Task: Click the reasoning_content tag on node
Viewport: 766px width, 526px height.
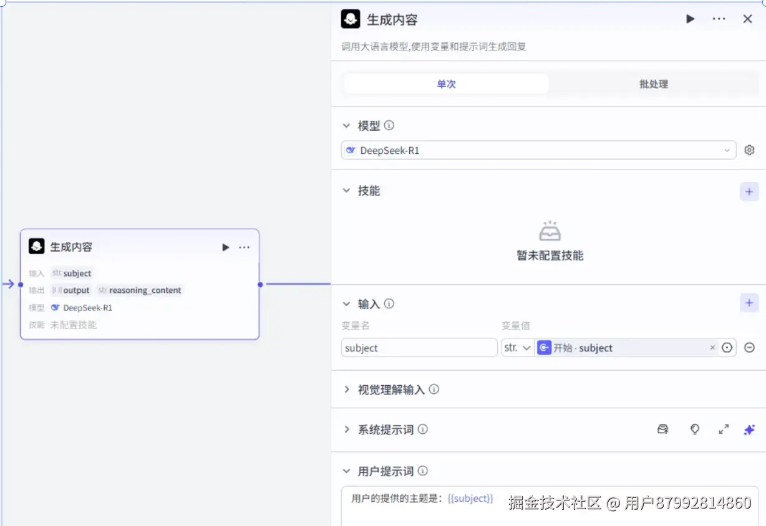Action: 140,290
